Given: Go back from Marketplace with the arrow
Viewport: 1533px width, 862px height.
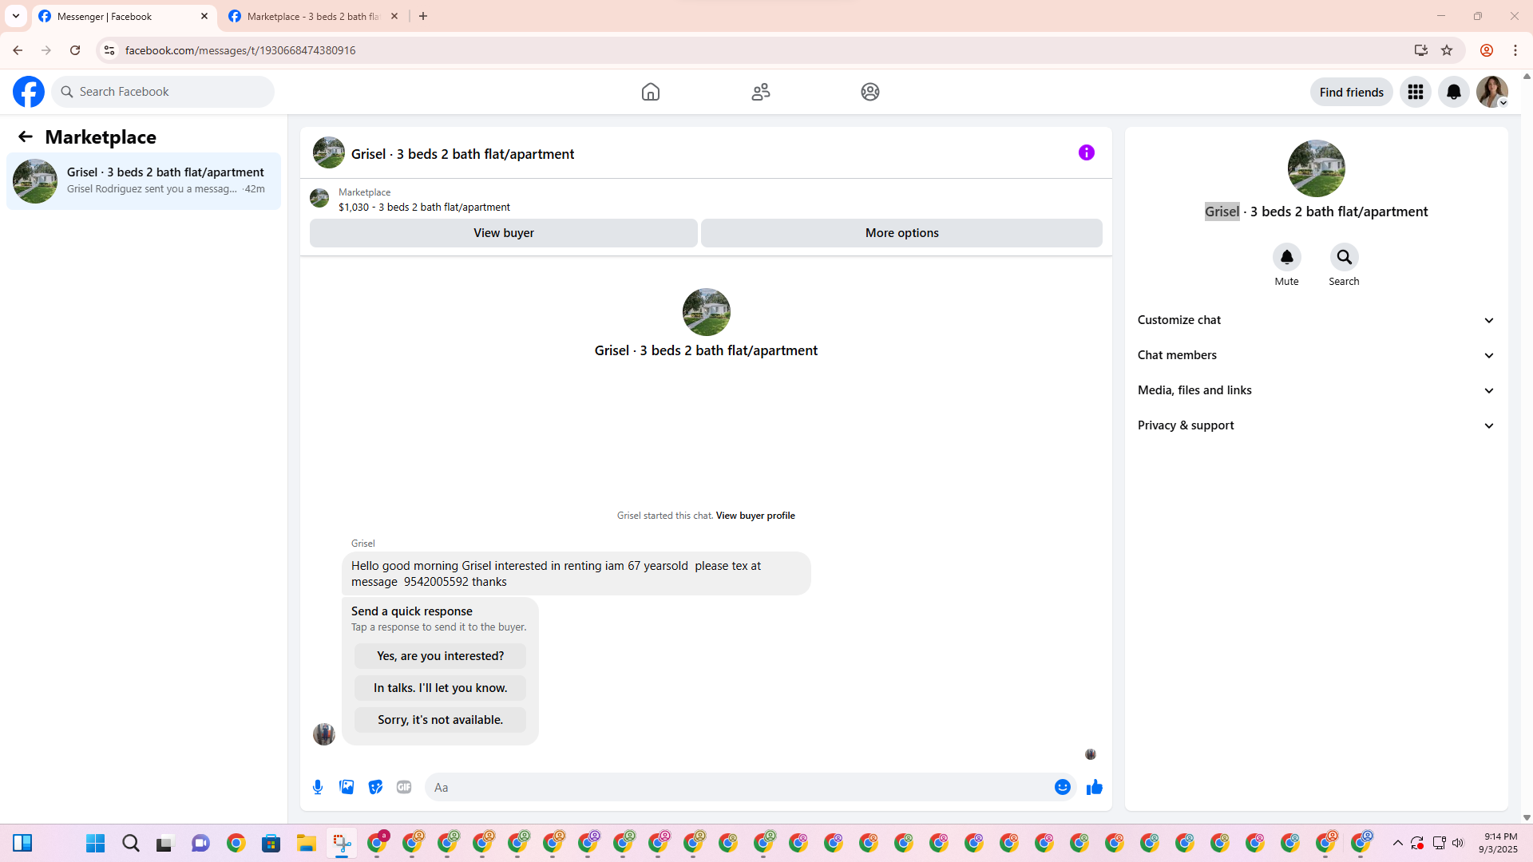Looking at the screenshot, I should point(26,137).
